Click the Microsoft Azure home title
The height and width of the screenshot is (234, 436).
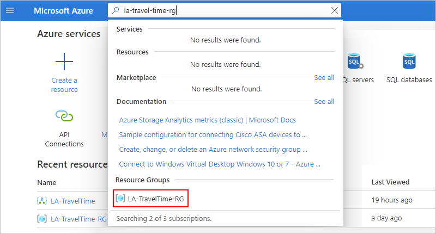(63, 11)
